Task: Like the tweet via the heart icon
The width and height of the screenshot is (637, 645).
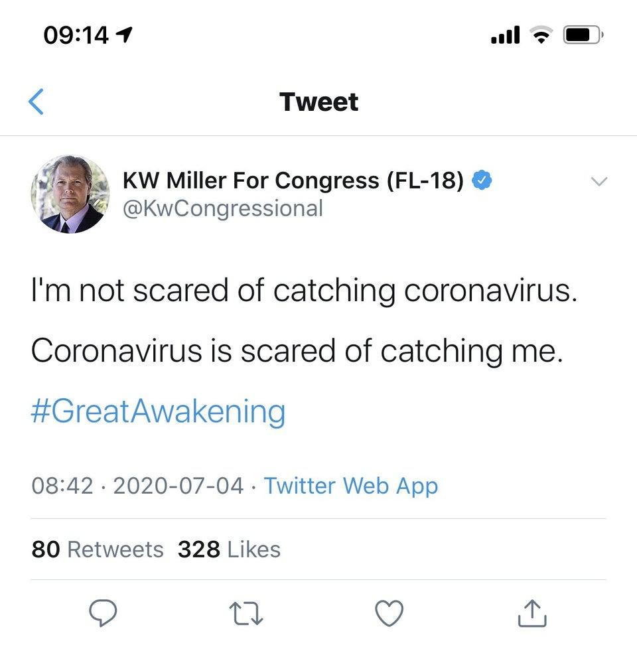Action: [390, 614]
